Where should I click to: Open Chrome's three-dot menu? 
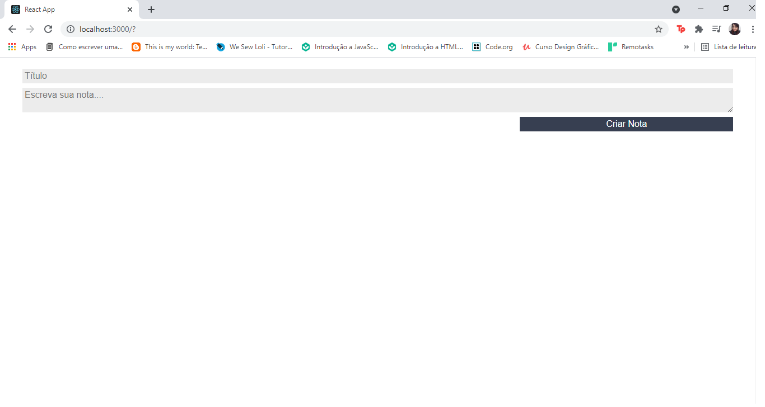[753, 29]
